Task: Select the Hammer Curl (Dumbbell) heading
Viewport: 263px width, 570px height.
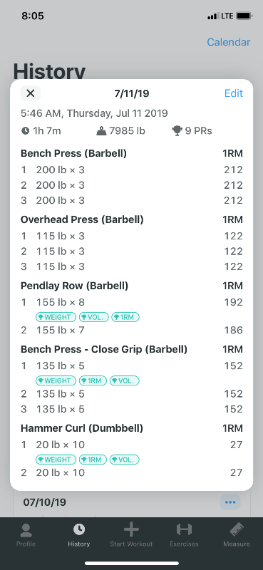Action: click(82, 428)
